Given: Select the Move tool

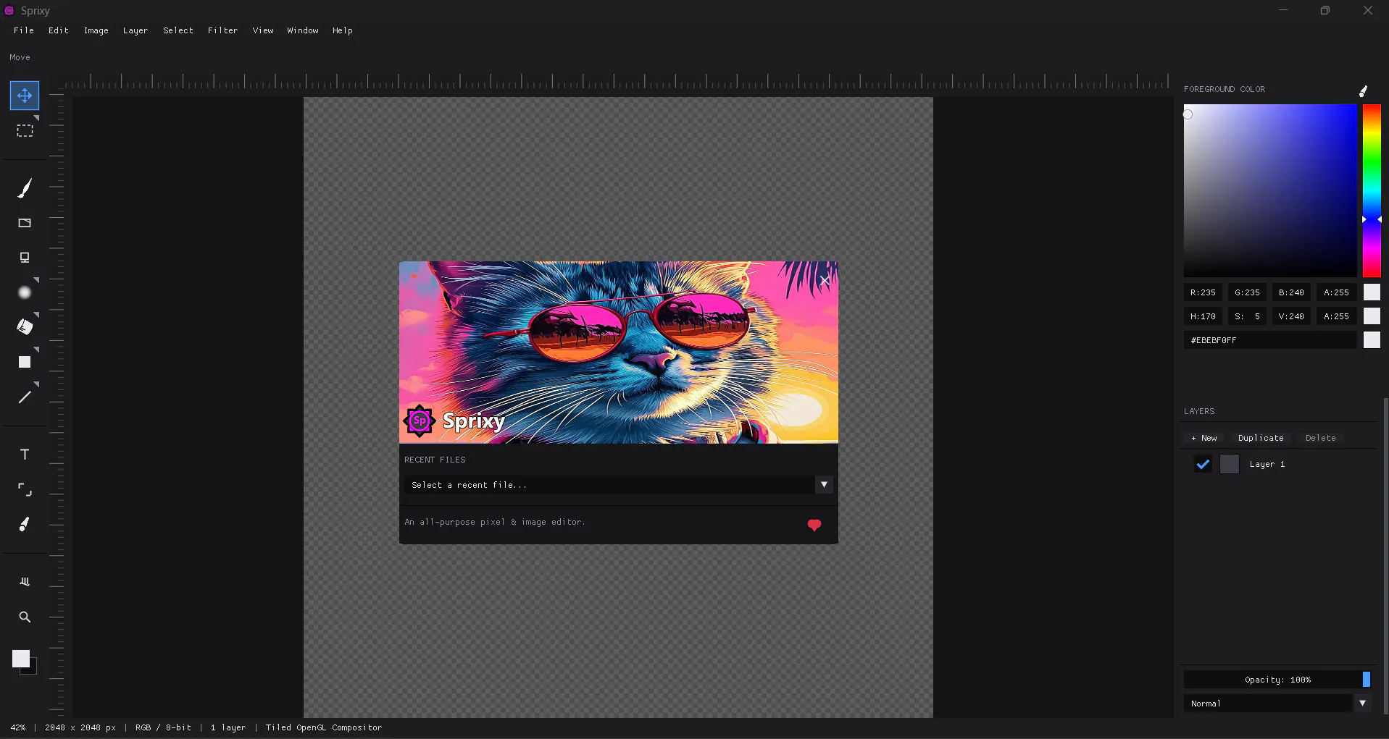Looking at the screenshot, I should point(25,96).
